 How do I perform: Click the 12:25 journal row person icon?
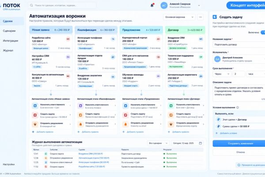[46, 162]
